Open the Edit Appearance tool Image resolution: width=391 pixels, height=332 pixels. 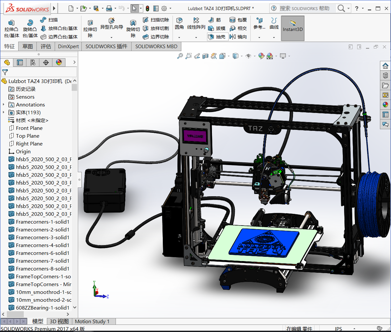tap(261, 56)
